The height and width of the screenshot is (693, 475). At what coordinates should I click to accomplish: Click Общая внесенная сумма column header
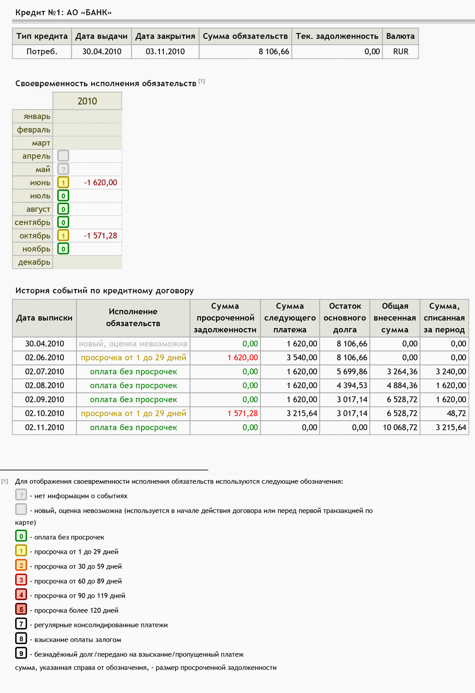pyautogui.click(x=395, y=318)
